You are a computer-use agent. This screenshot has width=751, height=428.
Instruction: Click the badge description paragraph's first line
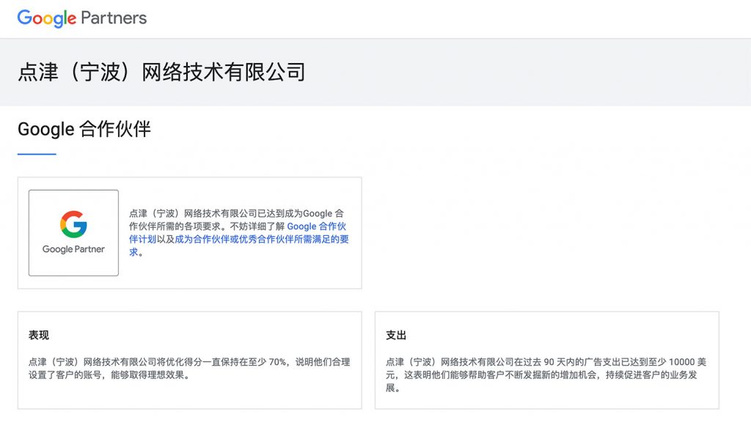tap(236, 213)
